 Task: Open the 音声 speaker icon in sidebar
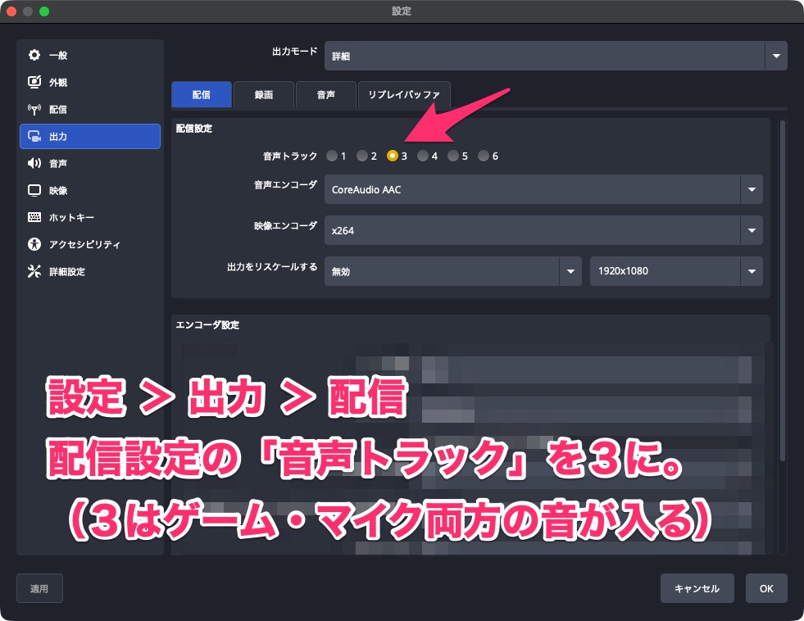point(34,163)
